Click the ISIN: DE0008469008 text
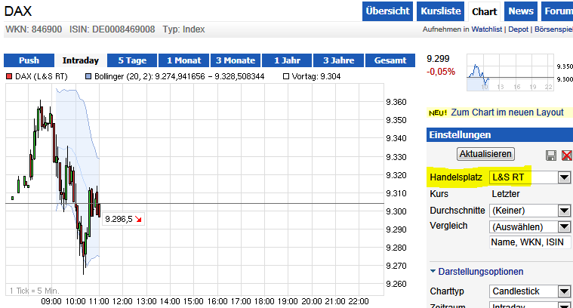Viewport: 573px width, 308px height. pyautogui.click(x=112, y=29)
